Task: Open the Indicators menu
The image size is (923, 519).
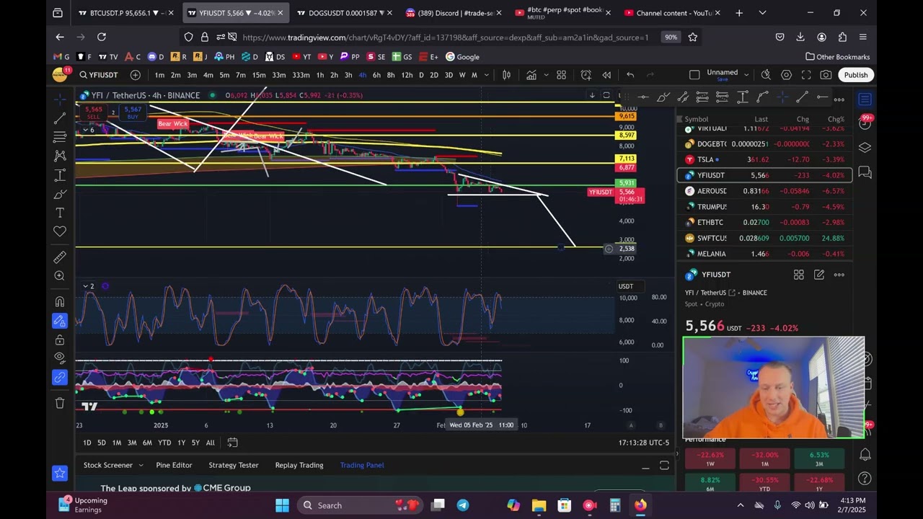Action: click(531, 75)
